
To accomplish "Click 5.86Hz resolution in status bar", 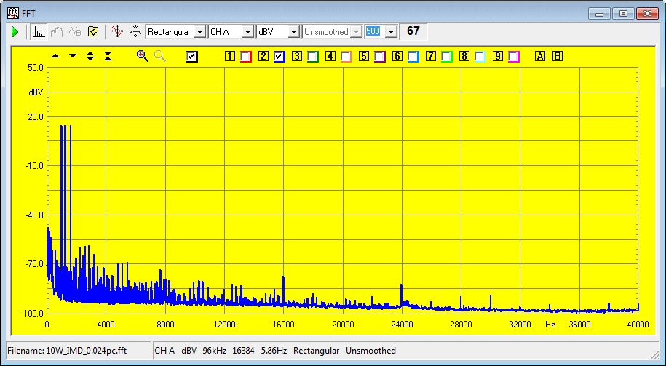I will click(274, 351).
